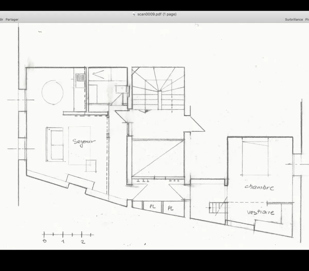Screen dimensions: 309x271
Task: Click the bed outline in the chambre
Action: 255,157
